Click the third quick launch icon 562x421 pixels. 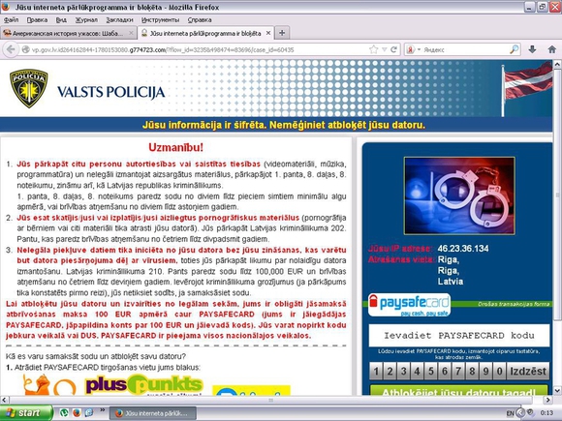tap(89, 413)
